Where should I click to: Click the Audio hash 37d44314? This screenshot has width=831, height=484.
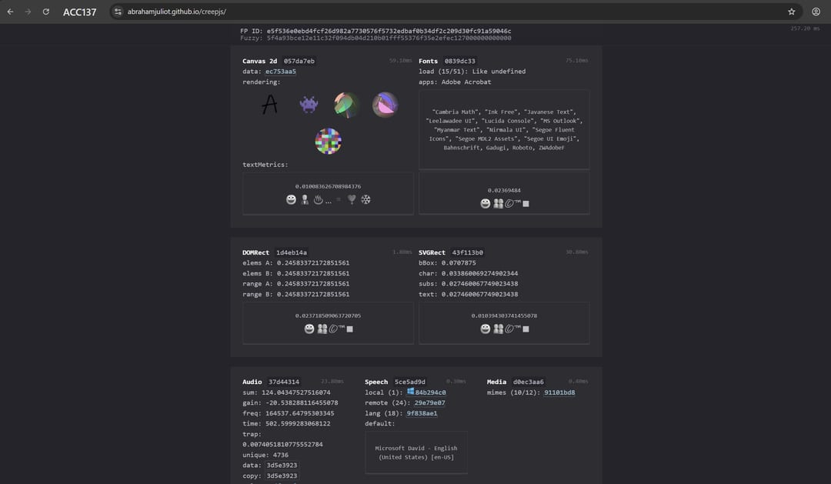[283, 382]
